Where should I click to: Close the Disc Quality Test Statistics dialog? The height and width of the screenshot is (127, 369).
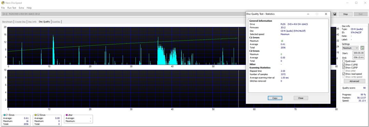326,14
